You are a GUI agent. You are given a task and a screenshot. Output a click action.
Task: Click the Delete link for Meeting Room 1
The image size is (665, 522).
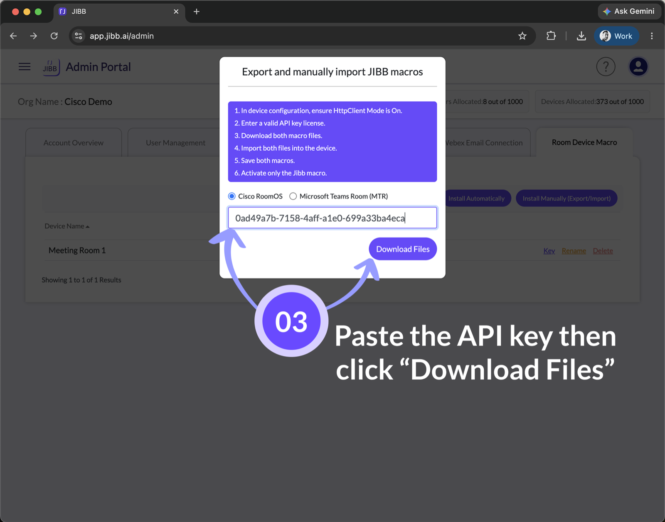point(603,250)
